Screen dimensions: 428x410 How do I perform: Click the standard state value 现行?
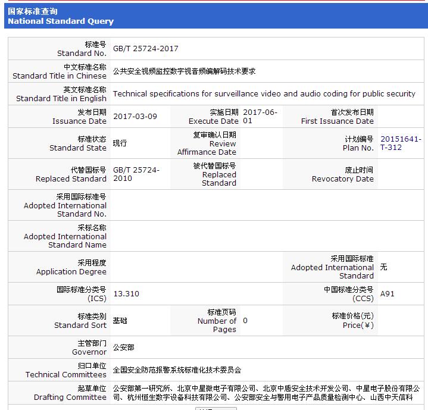pos(120,143)
